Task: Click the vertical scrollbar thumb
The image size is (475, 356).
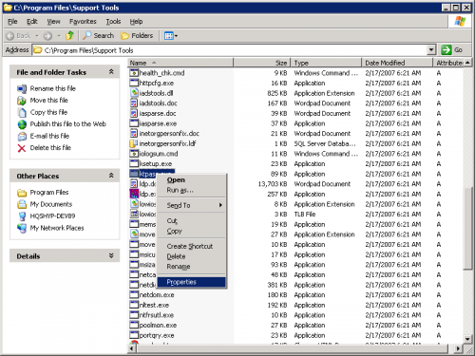Action: [467, 229]
